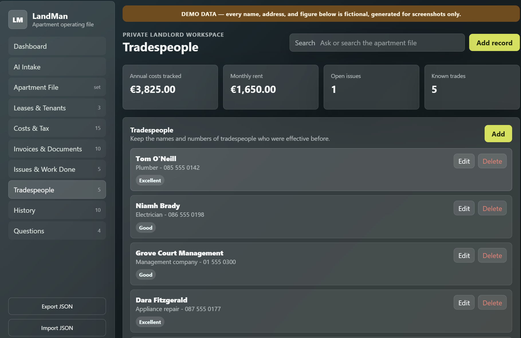This screenshot has width=521, height=338.
Task: Edit Grove Court Management entry
Action: point(464,255)
